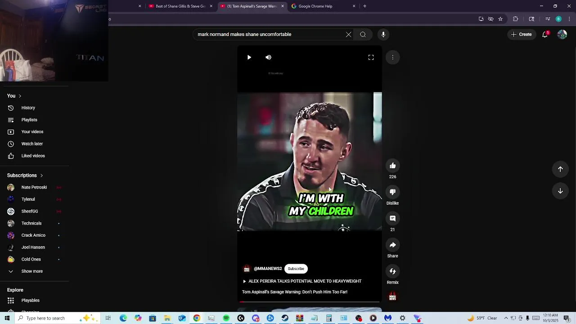Image resolution: width=576 pixels, height=324 pixels.
Task: Open Chrome media controls
Action: click(548, 19)
